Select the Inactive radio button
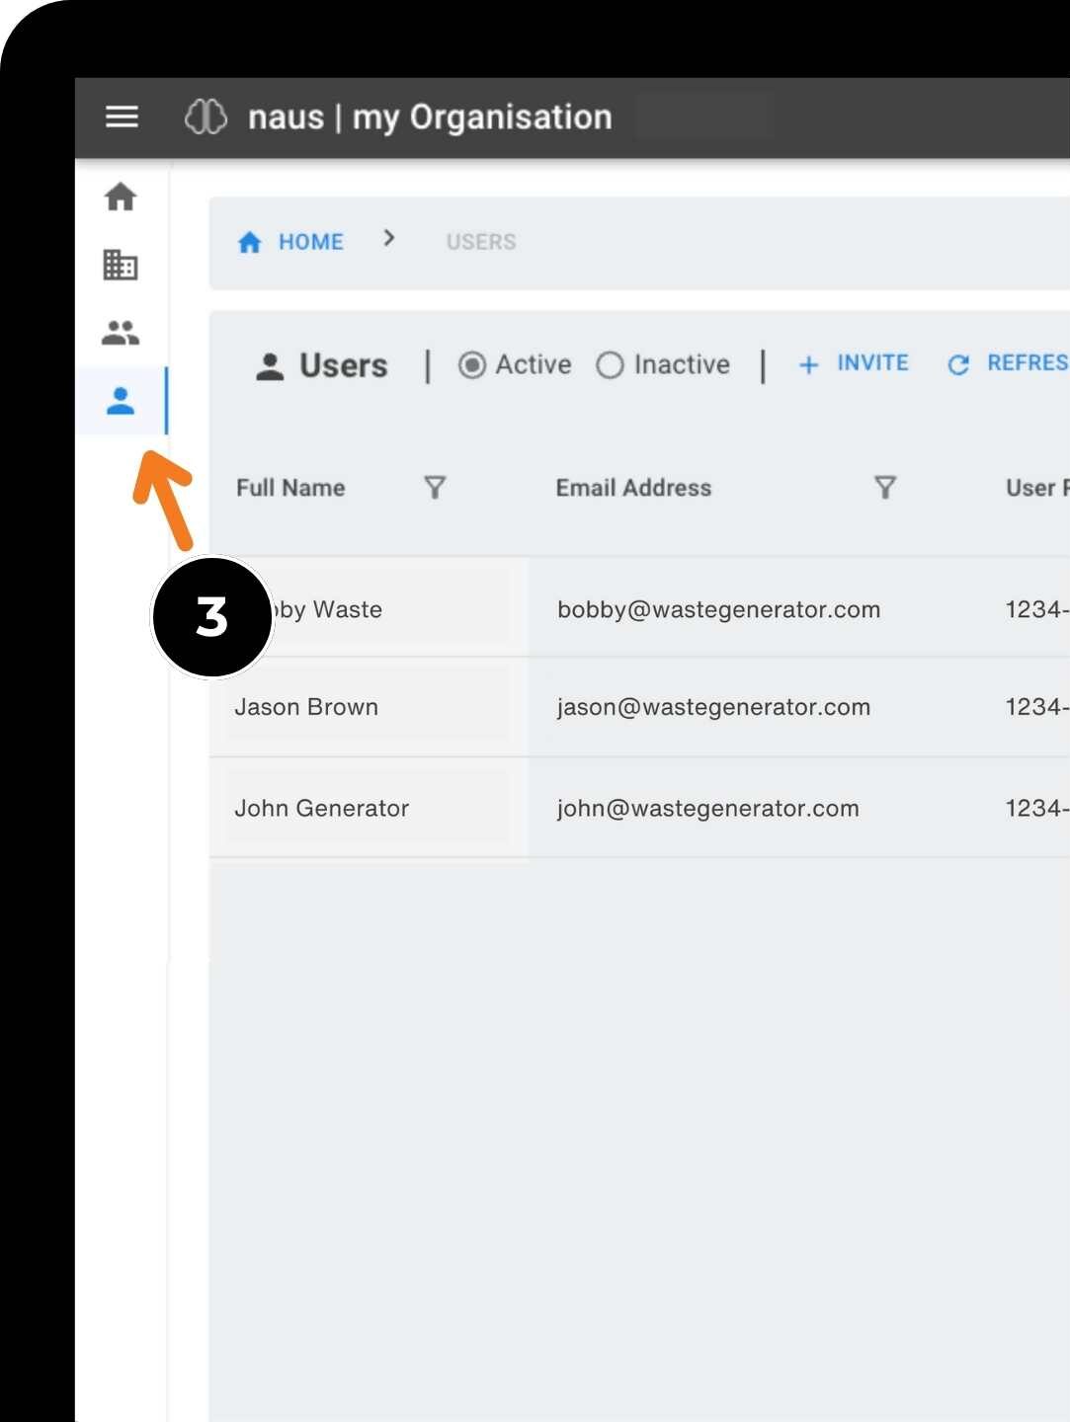1070x1422 pixels. (610, 365)
